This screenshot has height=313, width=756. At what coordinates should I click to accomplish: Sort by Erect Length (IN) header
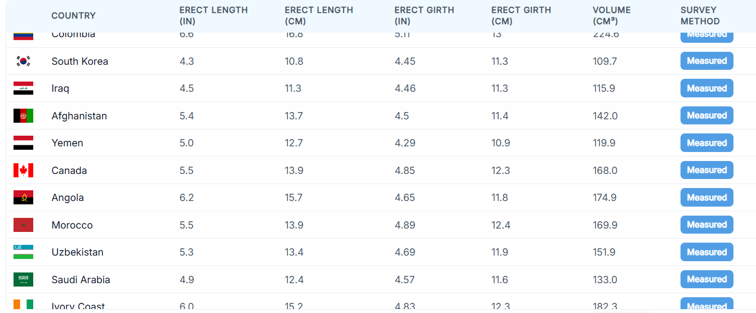point(214,16)
